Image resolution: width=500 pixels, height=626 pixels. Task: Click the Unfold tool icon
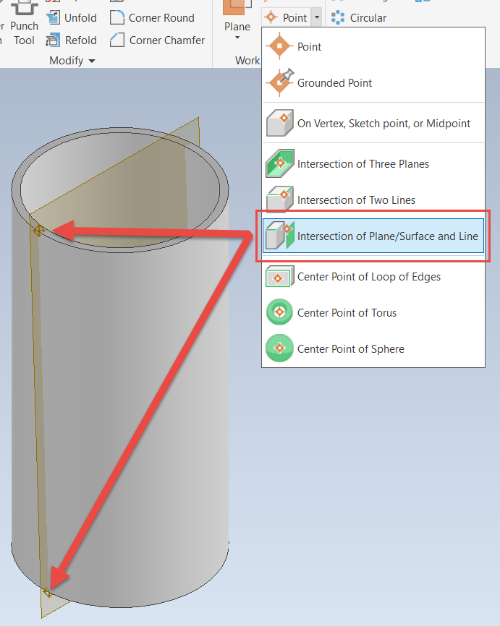point(53,17)
